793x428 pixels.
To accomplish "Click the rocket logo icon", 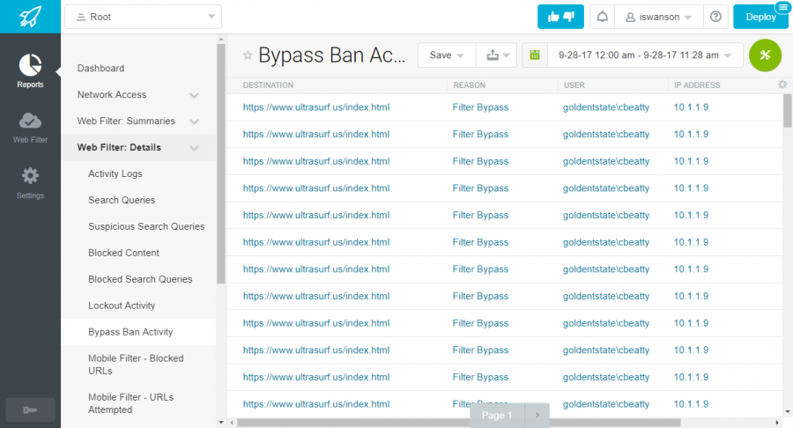I will click(x=30, y=17).
